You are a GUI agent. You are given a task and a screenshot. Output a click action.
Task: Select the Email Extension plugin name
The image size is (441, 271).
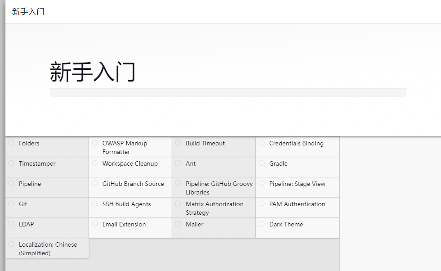124,224
